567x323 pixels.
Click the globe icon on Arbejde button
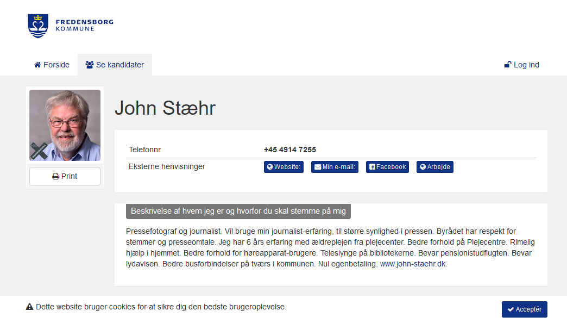click(x=423, y=167)
